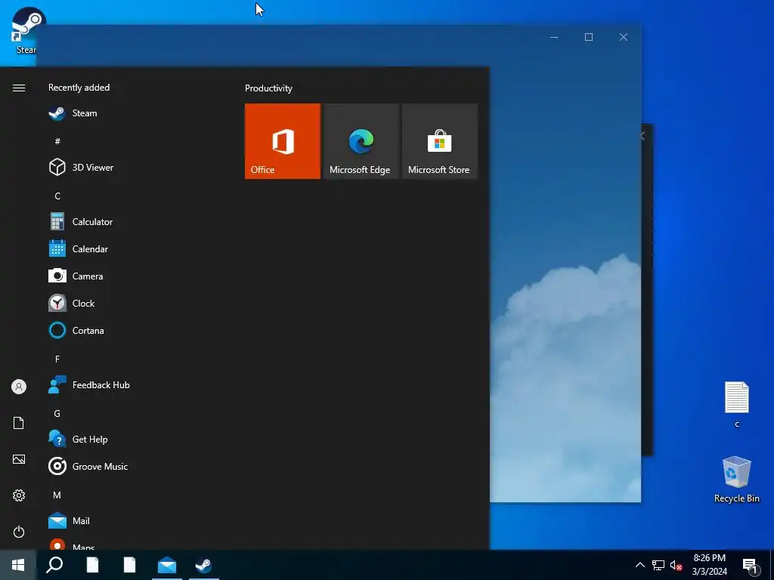This screenshot has height=580, width=774.
Task: Close the background window
Action: click(x=624, y=37)
